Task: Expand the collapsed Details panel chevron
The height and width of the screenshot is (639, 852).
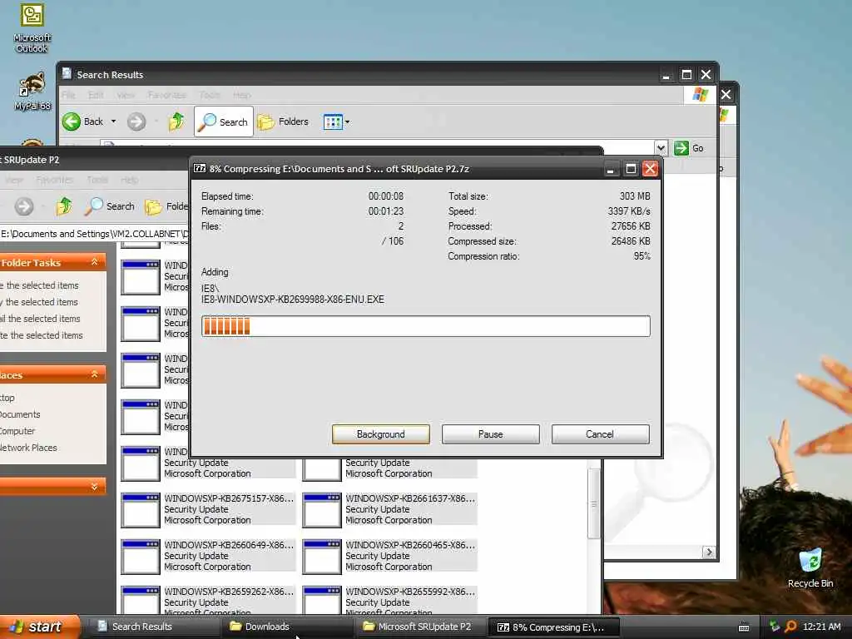Action: point(95,486)
